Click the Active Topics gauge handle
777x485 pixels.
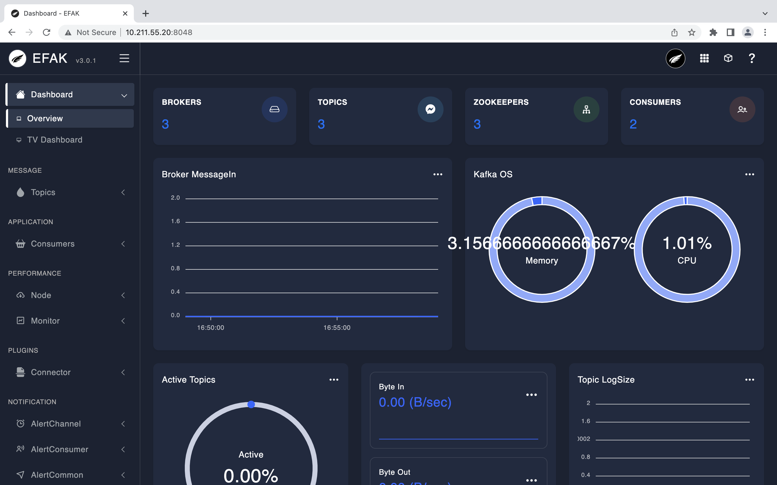click(x=251, y=404)
